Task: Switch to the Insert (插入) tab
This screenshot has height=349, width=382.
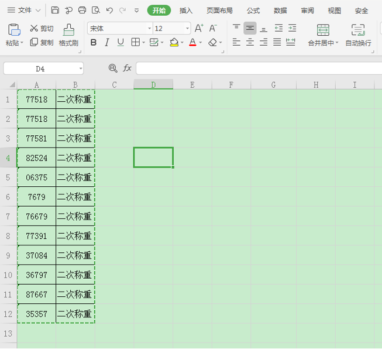Action: tap(186, 11)
